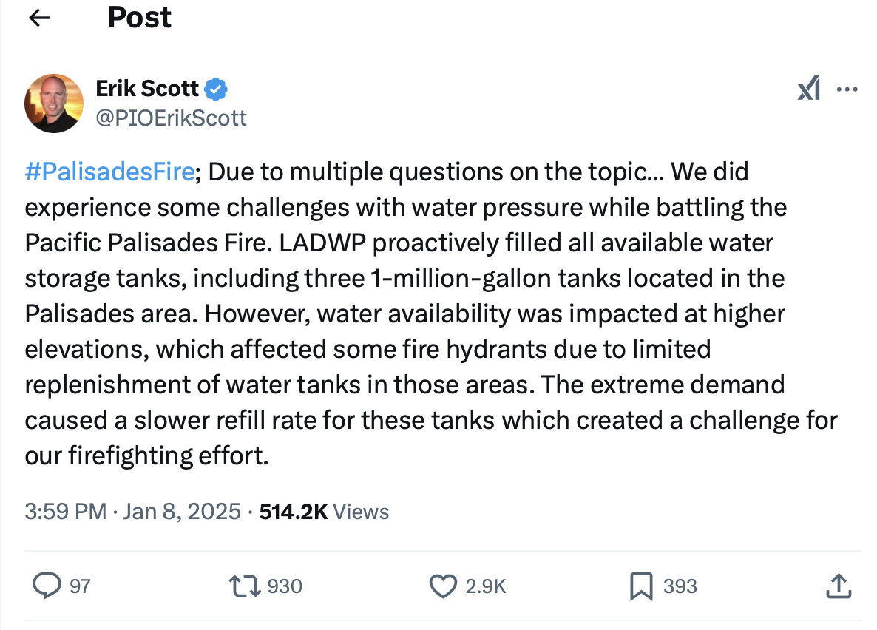Like the post with the heart icon

(443, 586)
